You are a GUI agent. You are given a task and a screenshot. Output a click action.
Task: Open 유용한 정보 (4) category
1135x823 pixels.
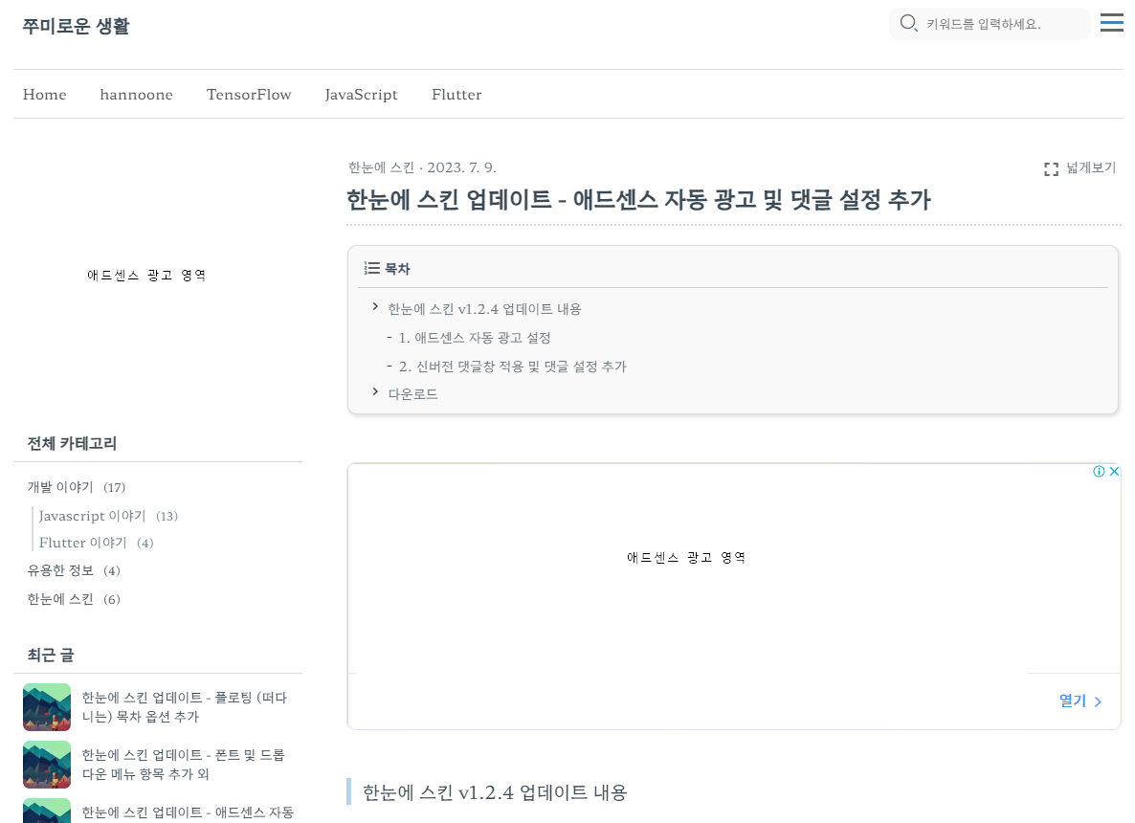74,570
